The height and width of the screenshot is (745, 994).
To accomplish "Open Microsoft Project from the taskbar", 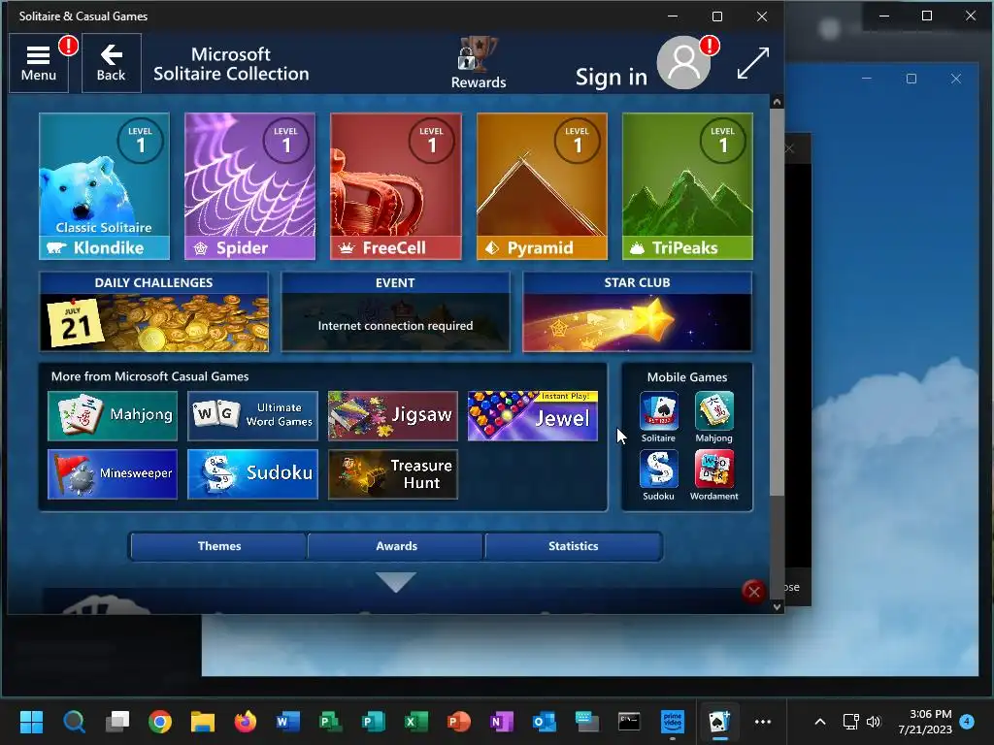I will (x=331, y=722).
